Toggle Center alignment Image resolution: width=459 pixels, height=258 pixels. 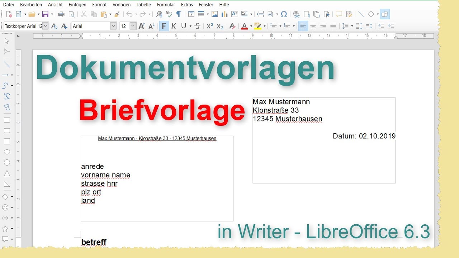pos(313,26)
